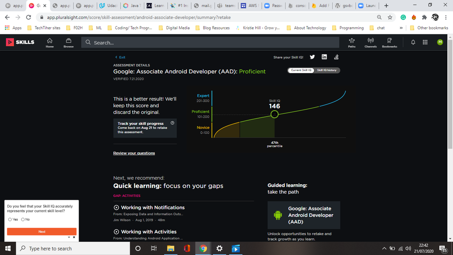Switch to the AWS tab
Image resolution: width=453 pixels, height=255 pixels.
[249, 6]
